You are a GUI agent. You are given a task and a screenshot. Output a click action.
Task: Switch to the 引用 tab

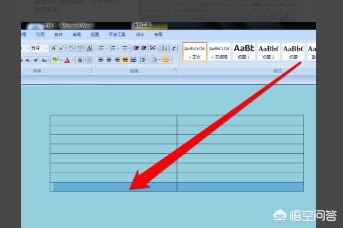pos(40,34)
